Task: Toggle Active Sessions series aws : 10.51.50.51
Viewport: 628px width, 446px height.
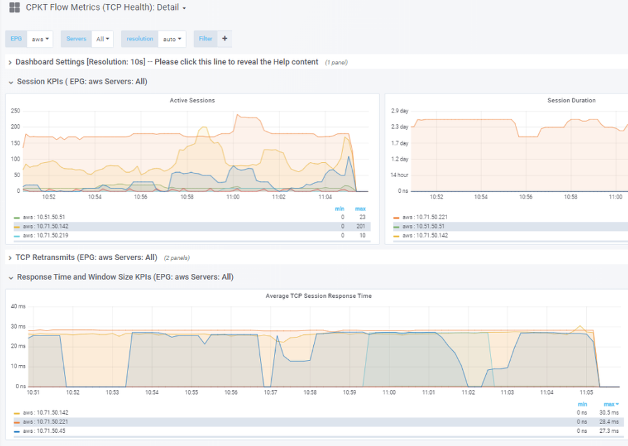Action: [x=44, y=217]
